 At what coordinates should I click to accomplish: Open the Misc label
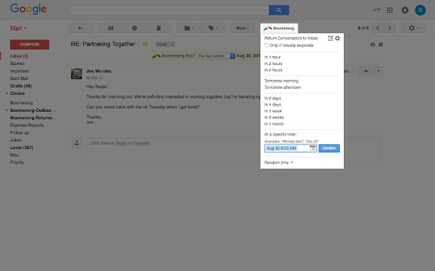point(15,155)
